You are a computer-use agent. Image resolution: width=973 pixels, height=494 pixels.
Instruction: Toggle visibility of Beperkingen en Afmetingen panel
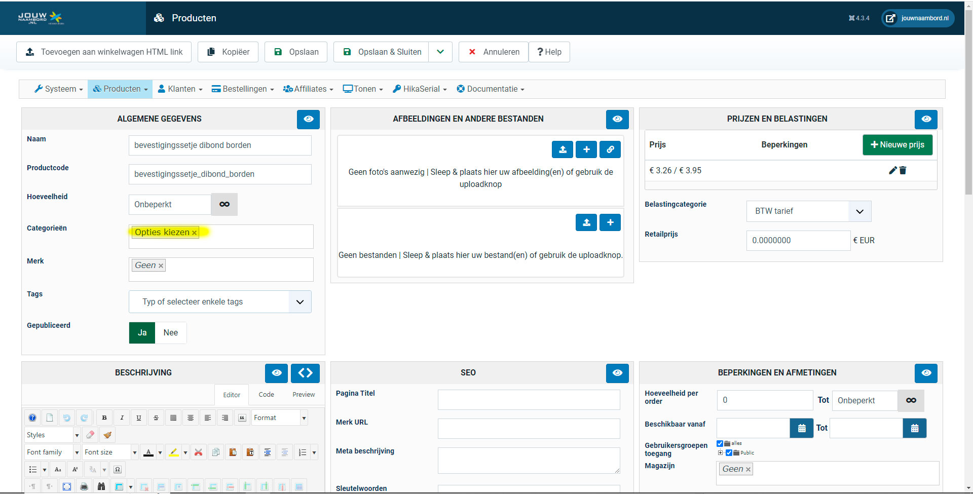click(x=926, y=373)
